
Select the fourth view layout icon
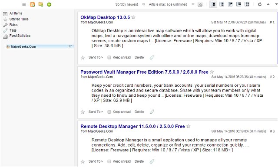tap(239, 4)
